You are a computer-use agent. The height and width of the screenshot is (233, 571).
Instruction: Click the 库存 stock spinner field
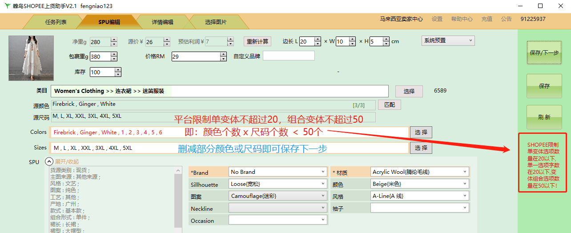[105, 72]
